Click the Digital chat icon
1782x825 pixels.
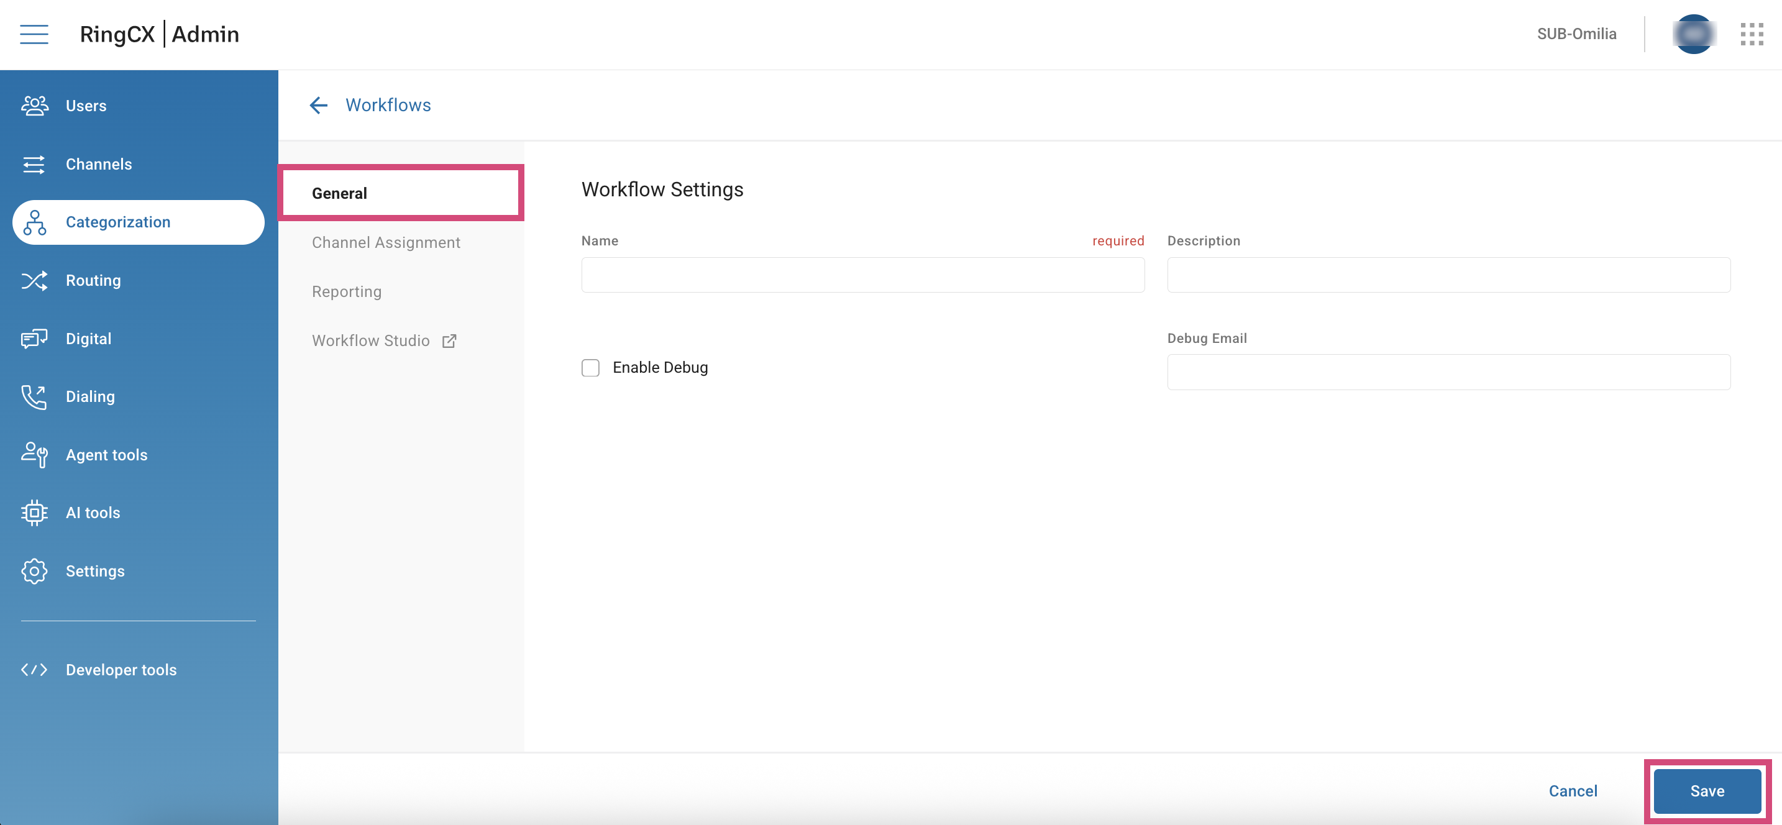34,339
